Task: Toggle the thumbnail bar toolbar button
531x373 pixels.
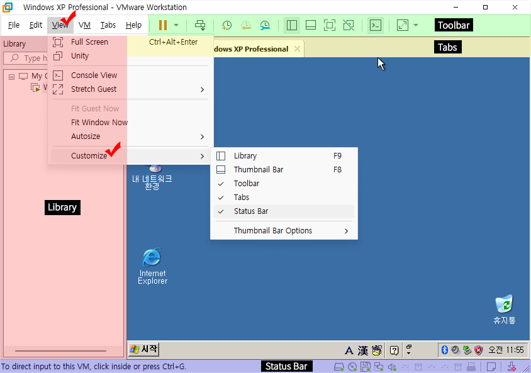Action: [311, 25]
